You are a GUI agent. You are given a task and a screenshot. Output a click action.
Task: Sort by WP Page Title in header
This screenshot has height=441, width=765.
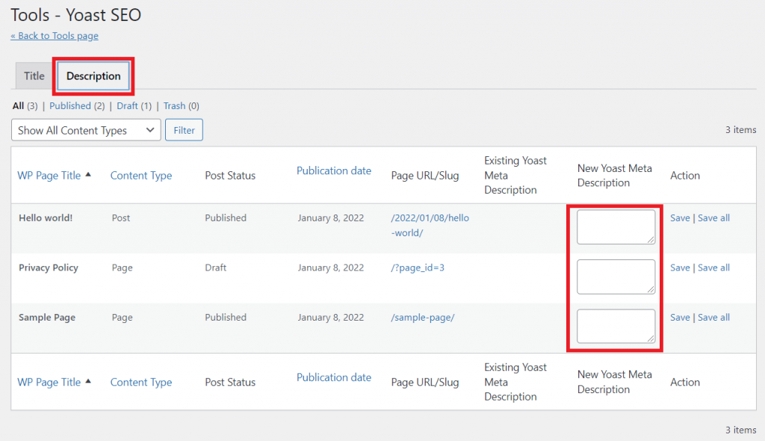click(x=49, y=176)
